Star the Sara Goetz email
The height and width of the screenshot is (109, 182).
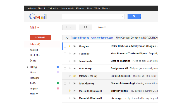[x=70, y=61]
